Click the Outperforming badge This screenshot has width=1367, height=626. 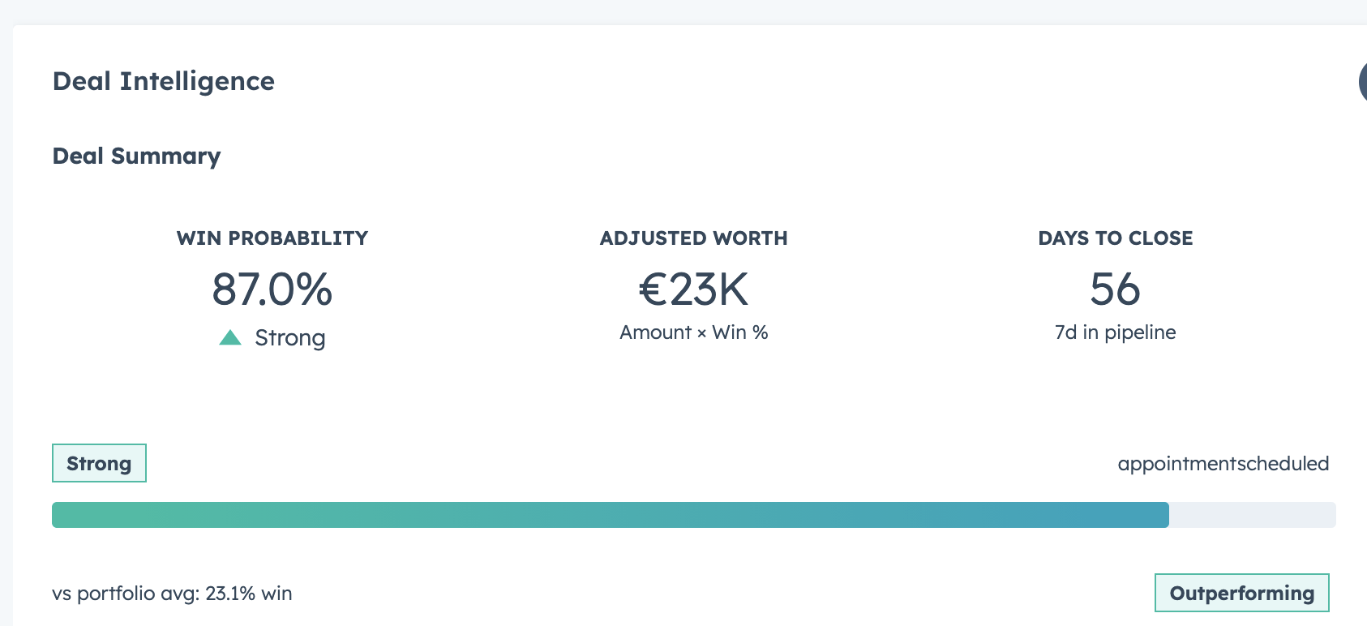pyautogui.click(x=1241, y=593)
